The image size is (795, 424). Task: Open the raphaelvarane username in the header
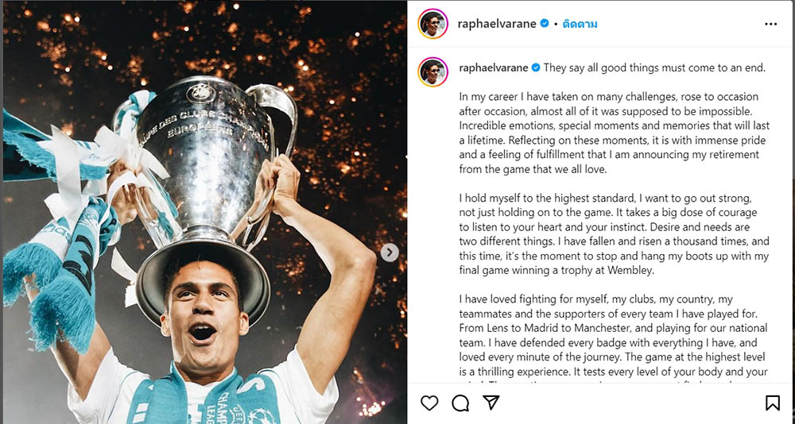click(496, 24)
